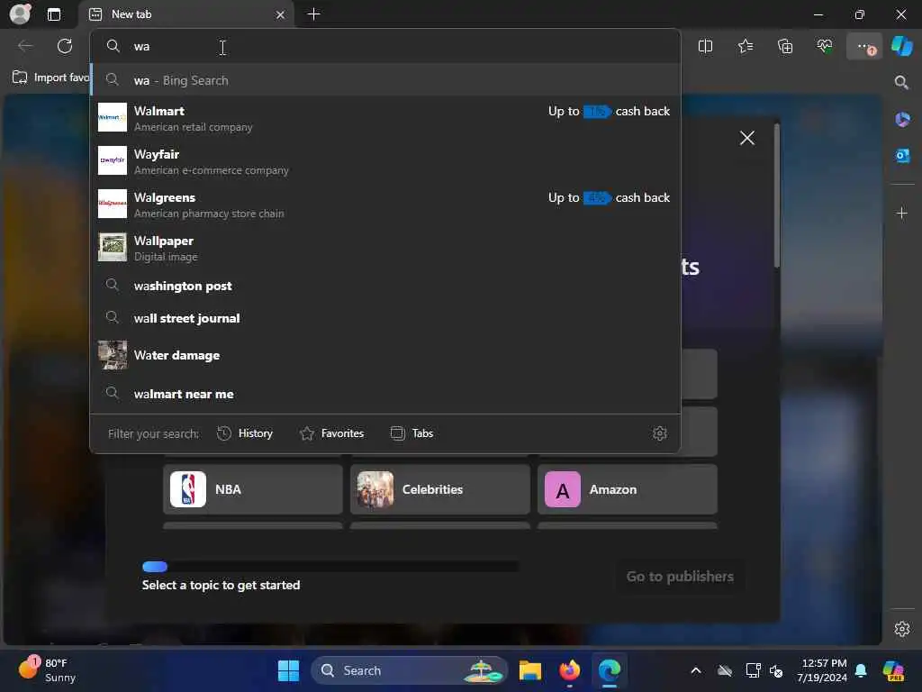Viewport: 922px width, 692px height.
Task: Open the Split screen icon
Action: 705,46
